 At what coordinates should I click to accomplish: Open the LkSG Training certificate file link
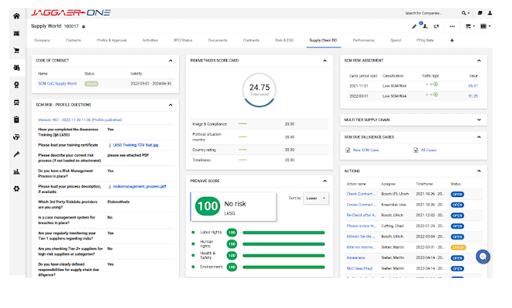coord(136,145)
